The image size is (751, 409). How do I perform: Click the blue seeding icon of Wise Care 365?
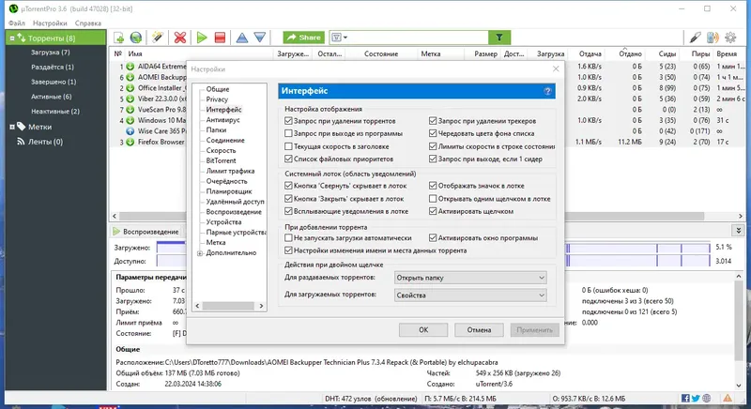click(x=130, y=131)
